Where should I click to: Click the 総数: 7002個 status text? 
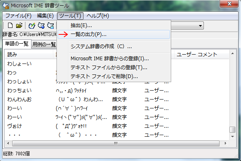[16, 154]
